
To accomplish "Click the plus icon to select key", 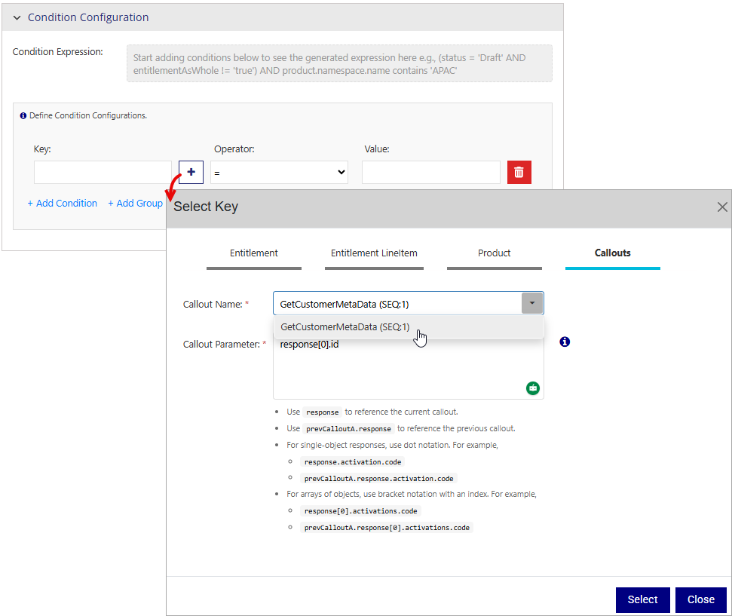I will pos(191,172).
